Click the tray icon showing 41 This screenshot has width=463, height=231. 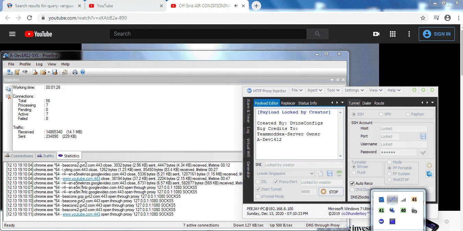click(381, 210)
